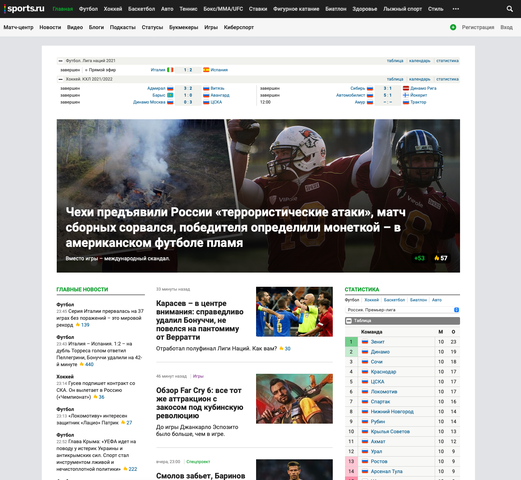This screenshot has height=480, width=521.
Task: Collapse the Таблица statistics section
Action: click(x=349, y=321)
